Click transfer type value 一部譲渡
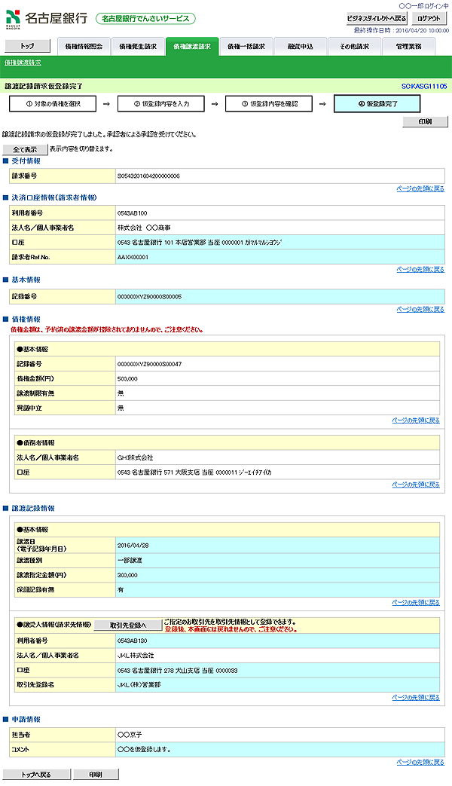The width and height of the screenshot is (452, 786). [130, 561]
